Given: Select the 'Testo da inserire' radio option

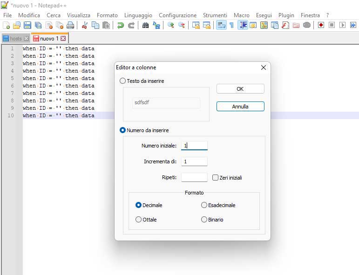Looking at the screenshot, I should coord(123,81).
